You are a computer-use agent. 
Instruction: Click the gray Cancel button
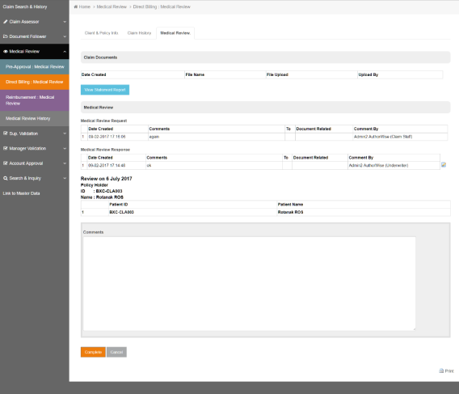116,352
